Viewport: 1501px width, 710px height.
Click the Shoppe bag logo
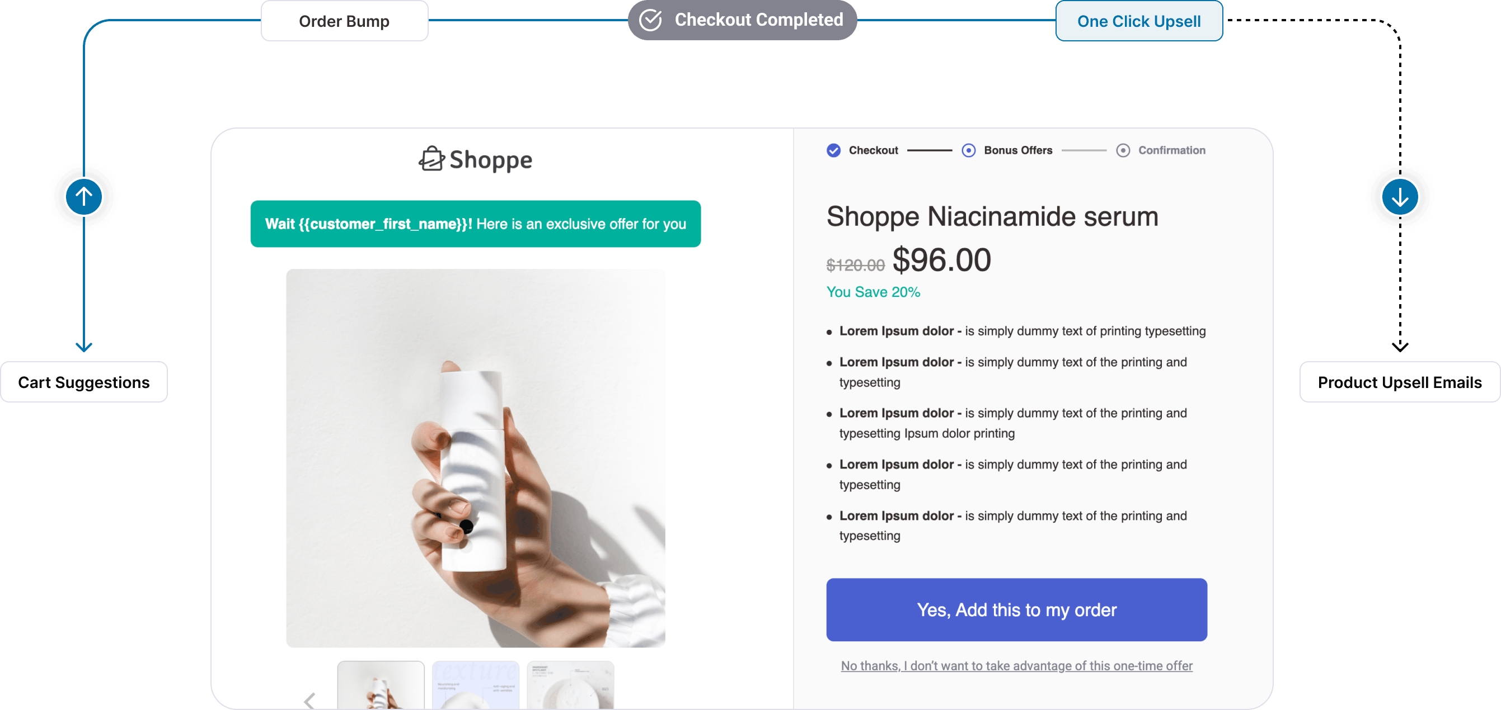coord(431,159)
